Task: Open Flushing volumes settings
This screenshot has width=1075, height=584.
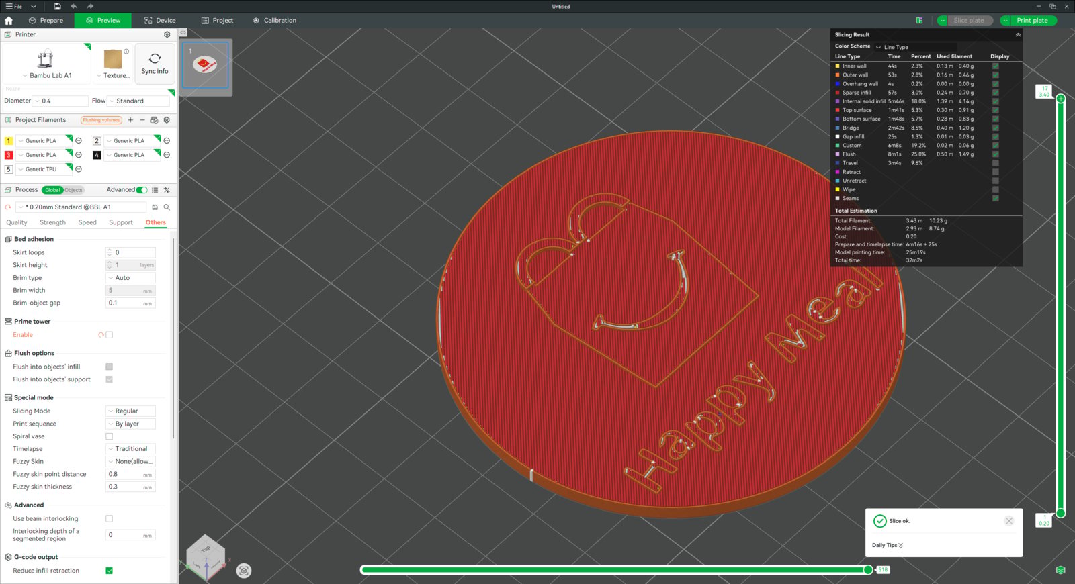Action: (x=101, y=120)
